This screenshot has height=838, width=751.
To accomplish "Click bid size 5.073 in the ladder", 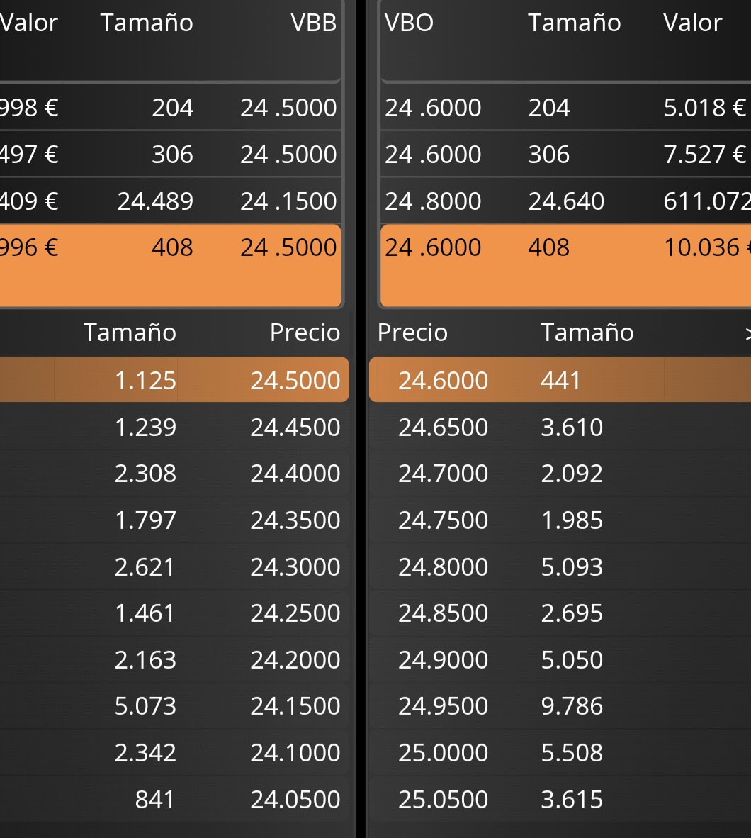I will click(145, 706).
